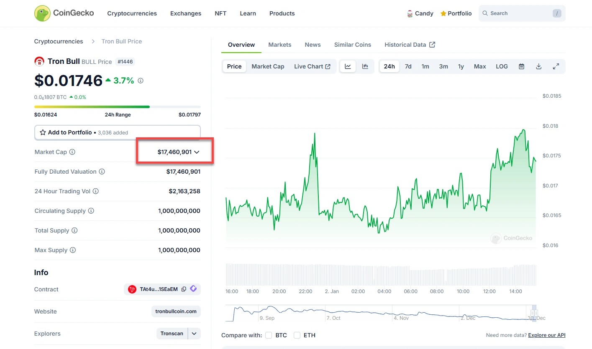This screenshot has height=349, width=592.
Task: Enable BTC comparison checkbox
Action: click(269, 335)
